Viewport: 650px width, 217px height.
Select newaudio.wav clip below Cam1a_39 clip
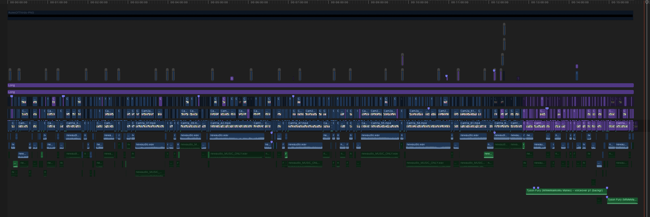(x=190, y=136)
